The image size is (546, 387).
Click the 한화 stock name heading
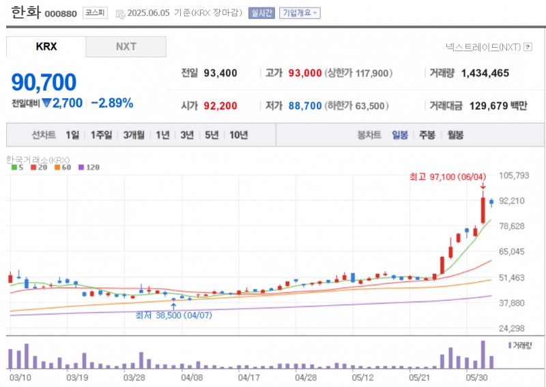click(x=26, y=12)
